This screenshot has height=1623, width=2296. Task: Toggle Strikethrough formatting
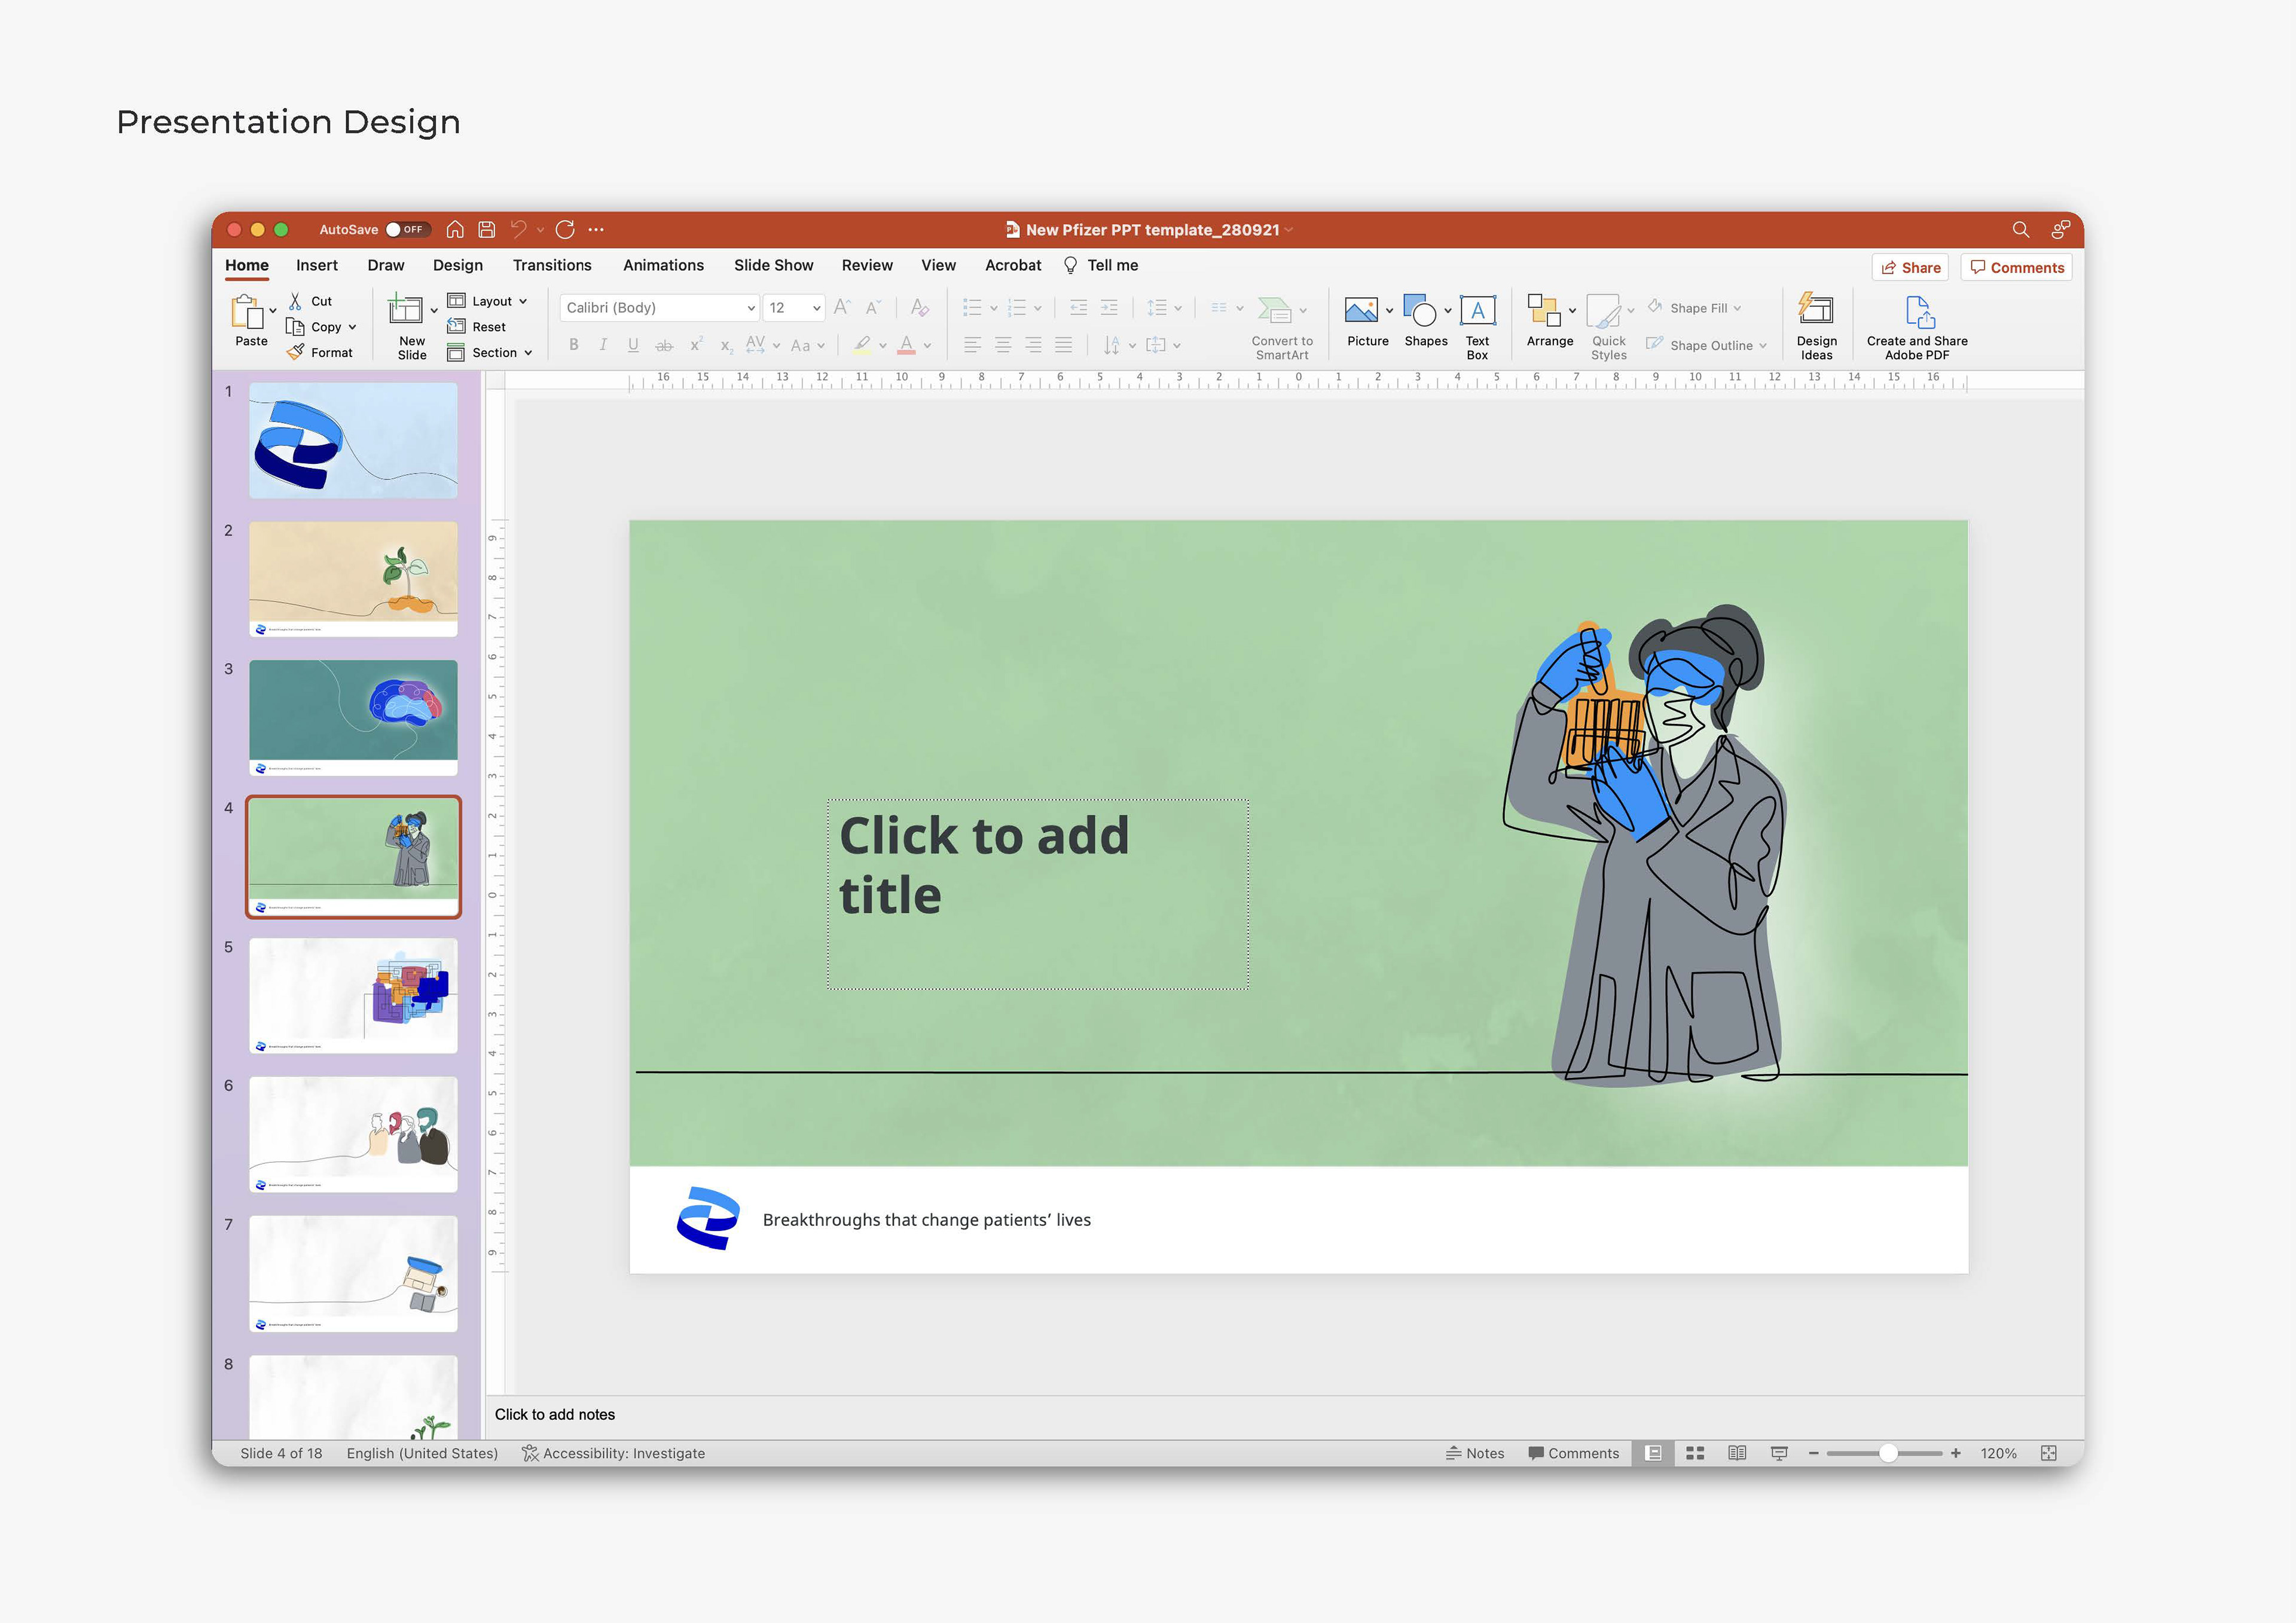point(664,345)
